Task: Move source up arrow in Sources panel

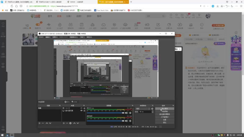Action: [74, 123]
